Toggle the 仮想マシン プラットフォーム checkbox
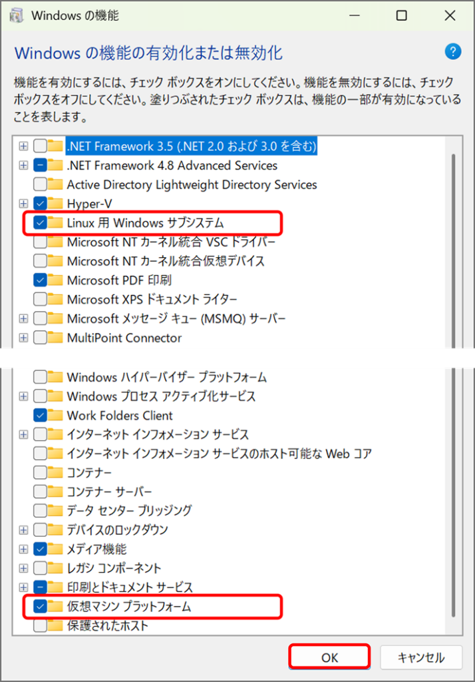 [x=40, y=607]
